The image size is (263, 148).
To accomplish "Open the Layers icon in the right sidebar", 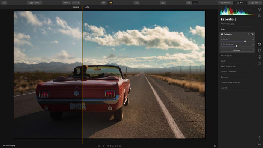I will pyautogui.click(x=260, y=9).
